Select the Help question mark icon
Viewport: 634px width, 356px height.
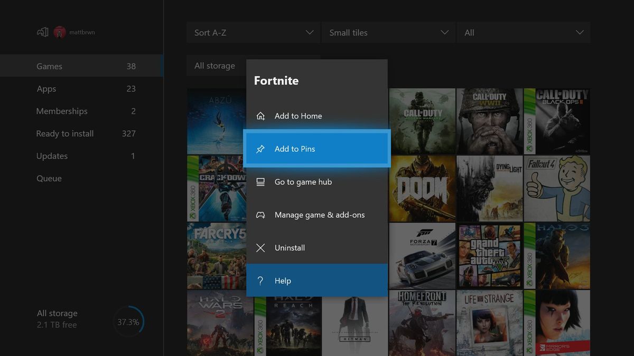[x=260, y=281]
